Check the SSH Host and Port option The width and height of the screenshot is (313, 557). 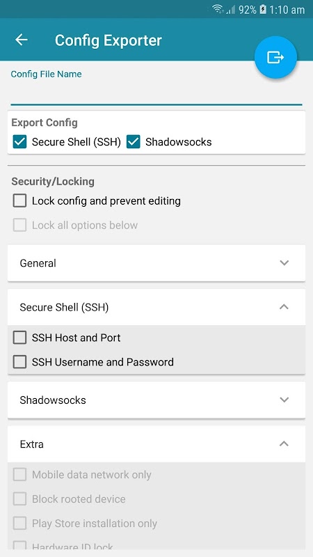pos(19,338)
